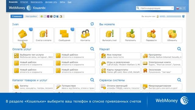Select the Выберите тип услуги row
195x110 pixels.
pos(33,56)
